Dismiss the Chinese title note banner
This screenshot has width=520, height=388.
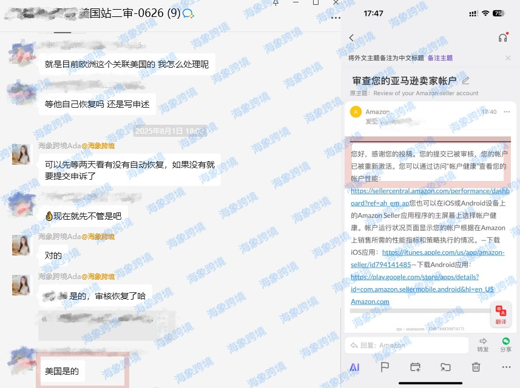click(x=508, y=58)
